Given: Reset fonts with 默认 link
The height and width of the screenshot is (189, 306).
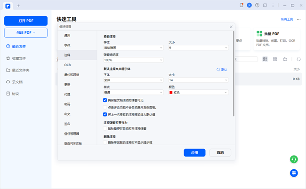Looking at the screenshot, I should point(222,69).
